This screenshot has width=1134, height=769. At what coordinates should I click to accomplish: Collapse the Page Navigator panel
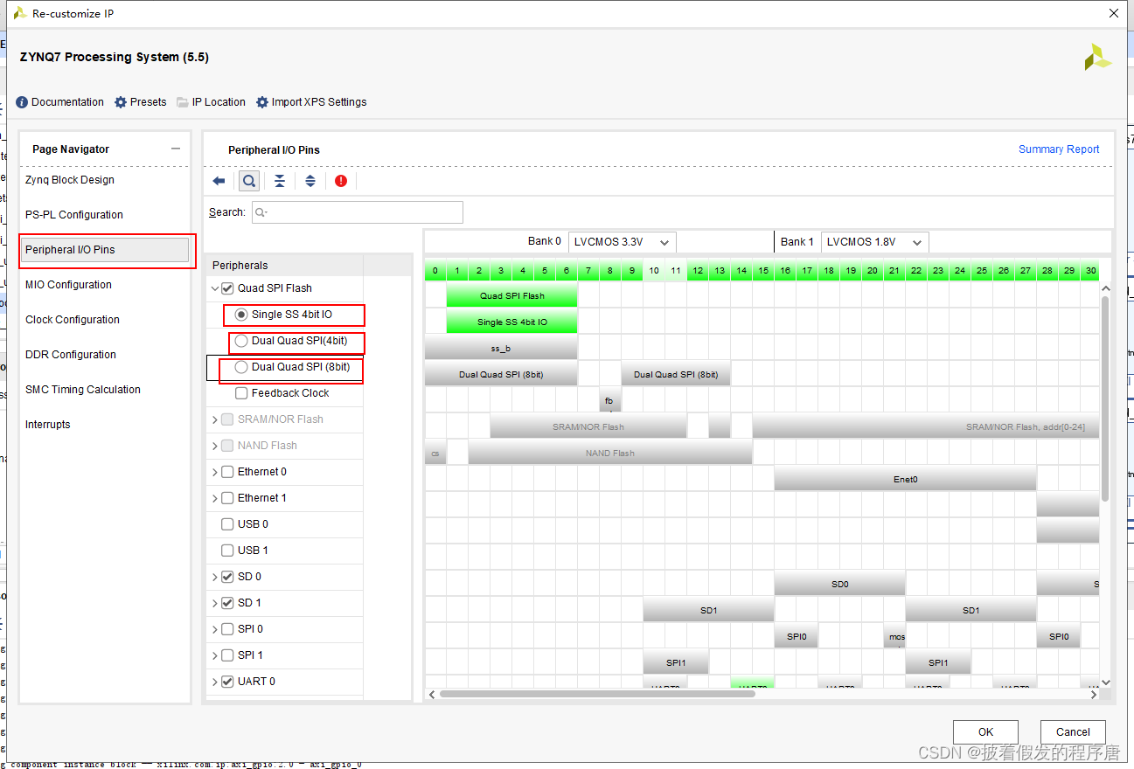tap(176, 149)
